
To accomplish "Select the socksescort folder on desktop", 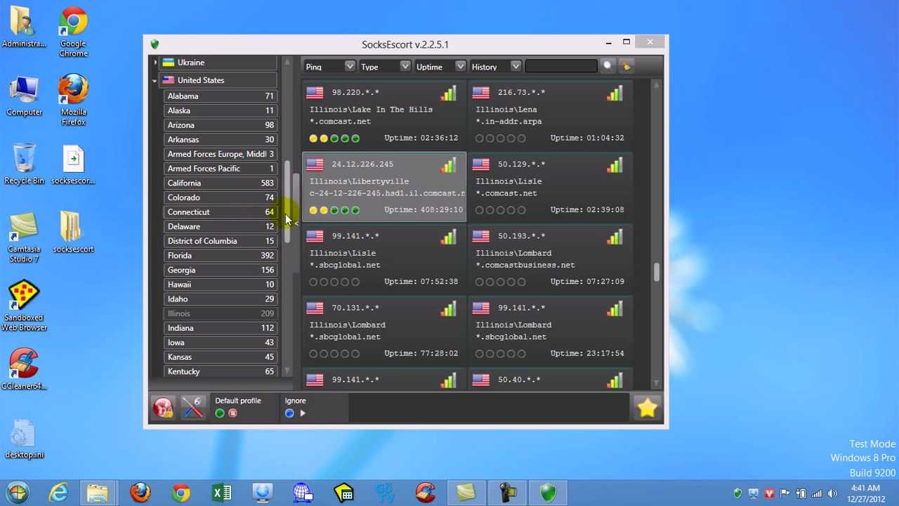I will click(73, 232).
